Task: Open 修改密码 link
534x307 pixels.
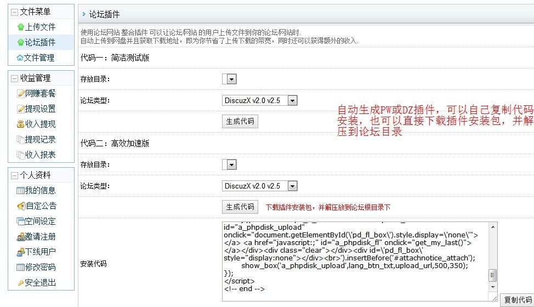Action: (40, 267)
